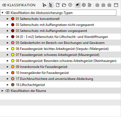Image resolution: width=121 pixels, height=117 pixels.
Task: Expand the 18 Liftschachtgerüst arrow
Action: (x=8, y=85)
